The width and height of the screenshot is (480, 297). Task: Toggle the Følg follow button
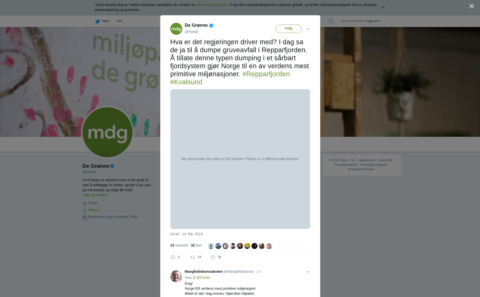[288, 28]
